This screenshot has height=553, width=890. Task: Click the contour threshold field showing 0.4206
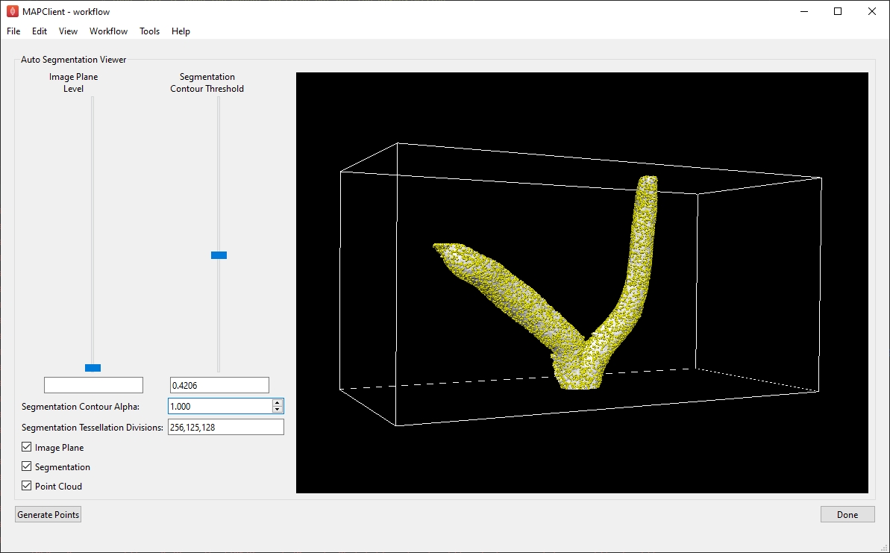click(219, 385)
